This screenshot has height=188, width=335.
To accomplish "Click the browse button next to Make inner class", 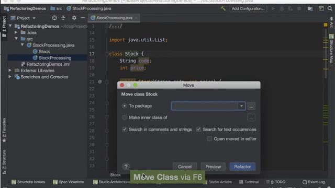I will tap(251, 118).
